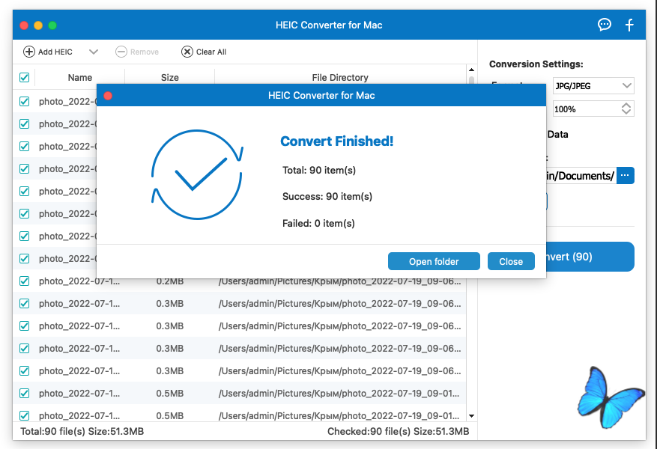Viewport: 657px width, 449px height.
Task: Open the JPG/JPEG format dropdown
Action: pos(593,86)
